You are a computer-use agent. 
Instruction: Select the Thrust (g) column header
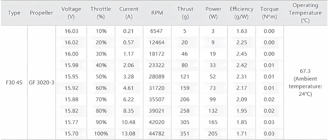[x=185, y=13]
